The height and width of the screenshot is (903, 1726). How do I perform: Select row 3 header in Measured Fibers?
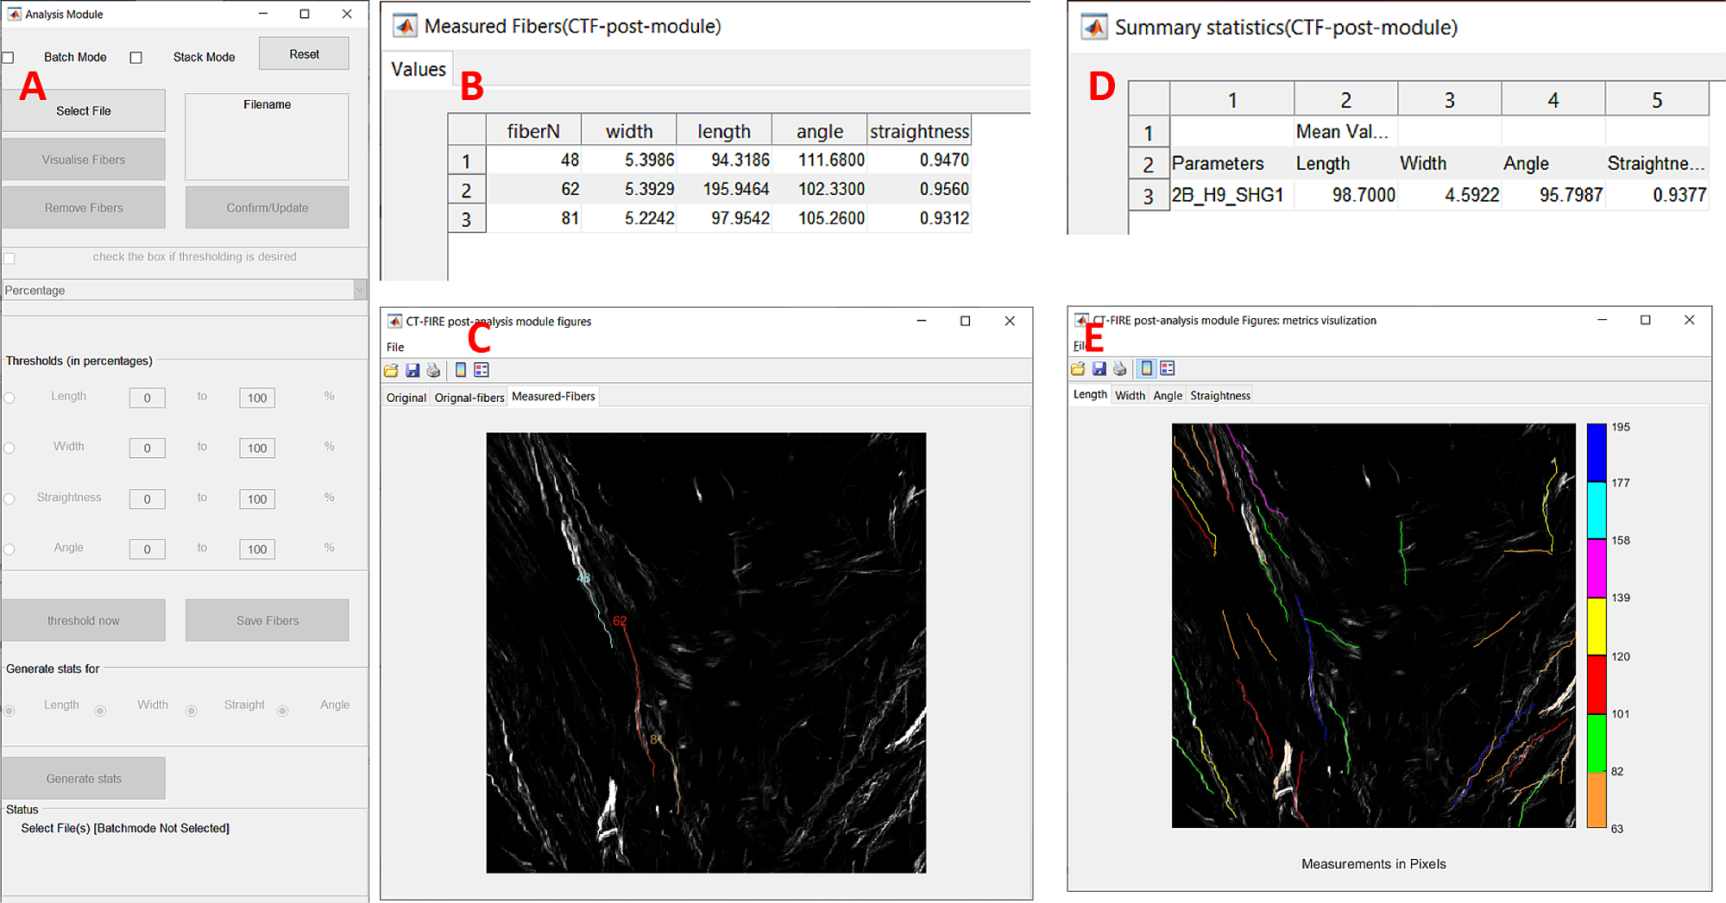pos(467,219)
